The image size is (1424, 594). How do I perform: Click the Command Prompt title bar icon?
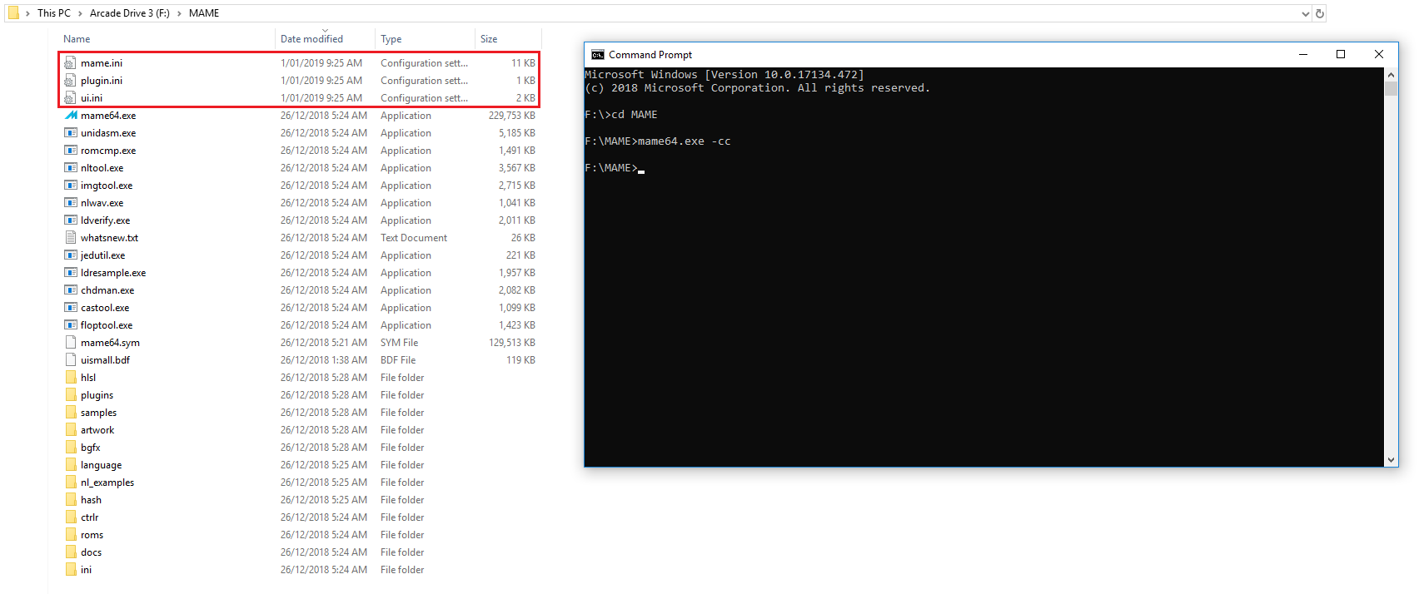point(597,55)
